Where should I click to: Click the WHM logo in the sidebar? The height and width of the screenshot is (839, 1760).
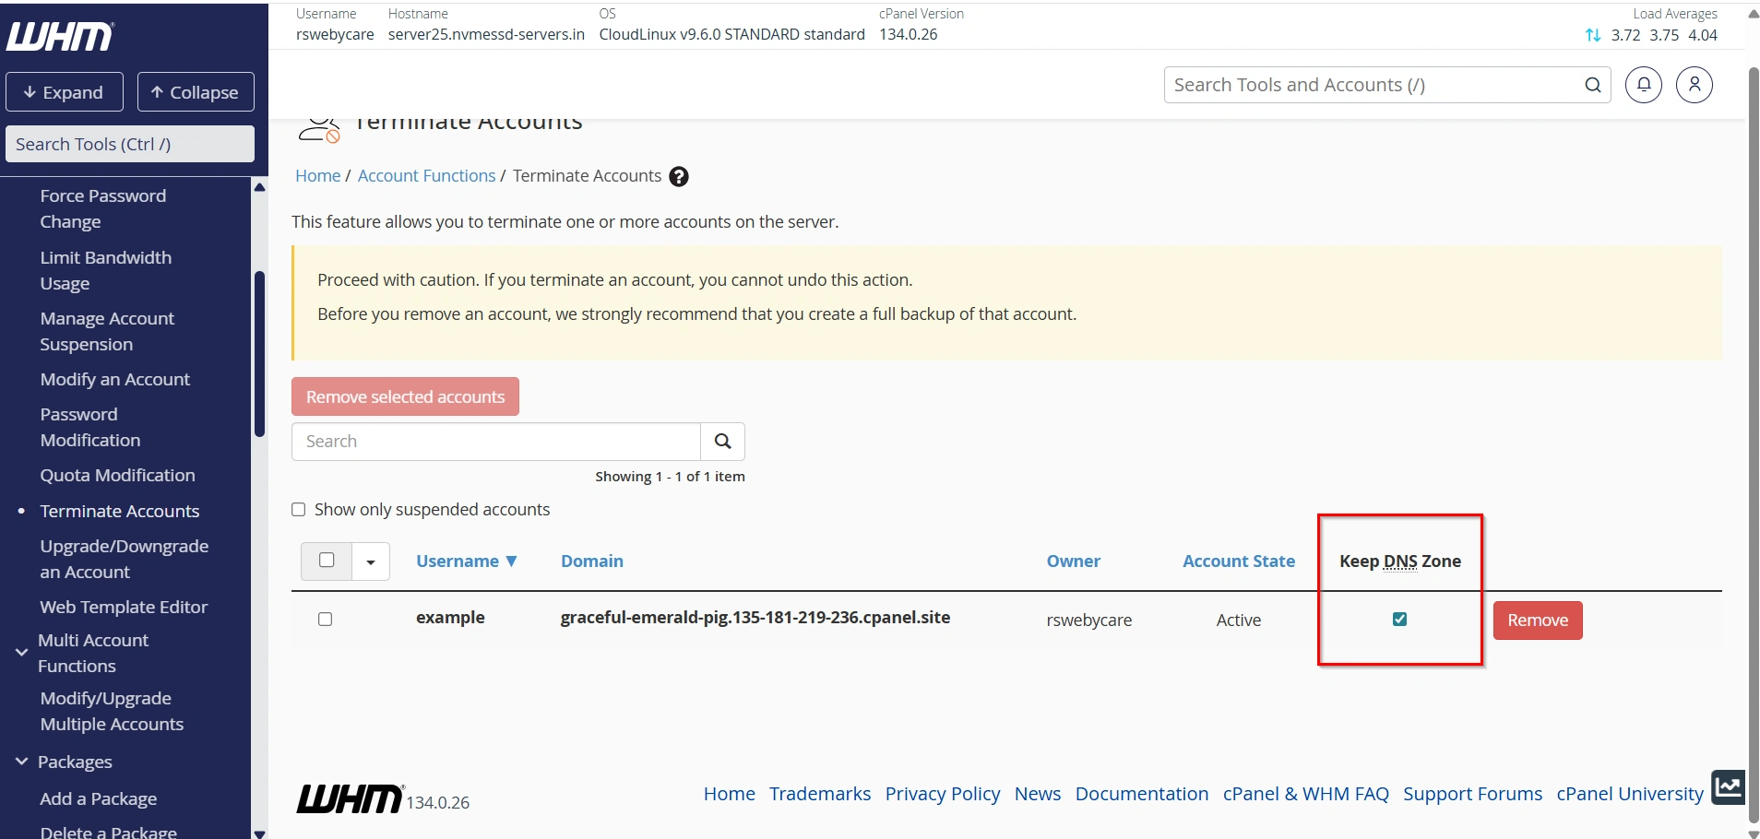[60, 36]
